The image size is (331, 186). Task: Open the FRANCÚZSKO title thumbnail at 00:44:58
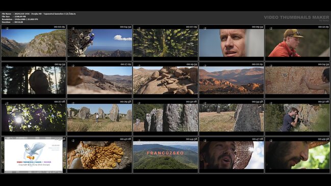[x=165, y=155]
